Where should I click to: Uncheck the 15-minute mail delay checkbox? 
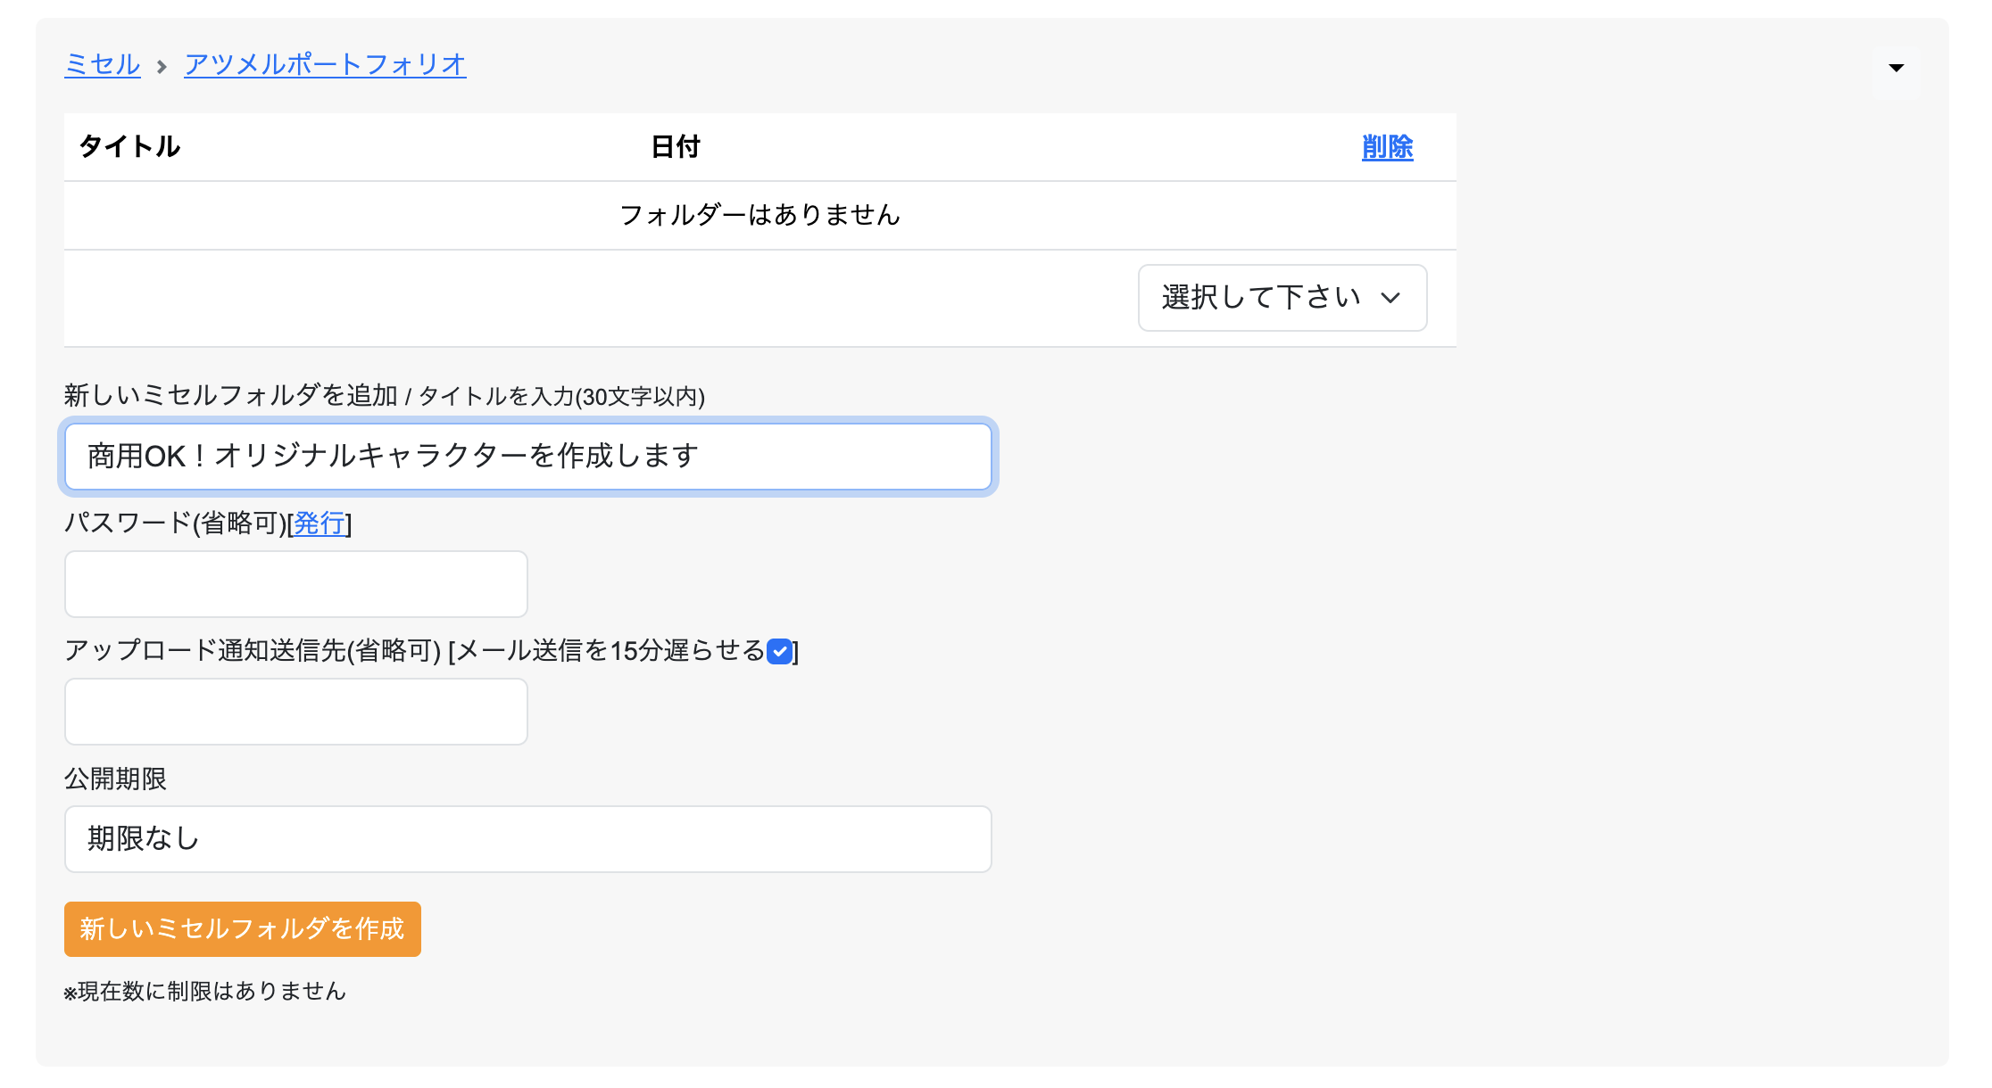(x=780, y=651)
